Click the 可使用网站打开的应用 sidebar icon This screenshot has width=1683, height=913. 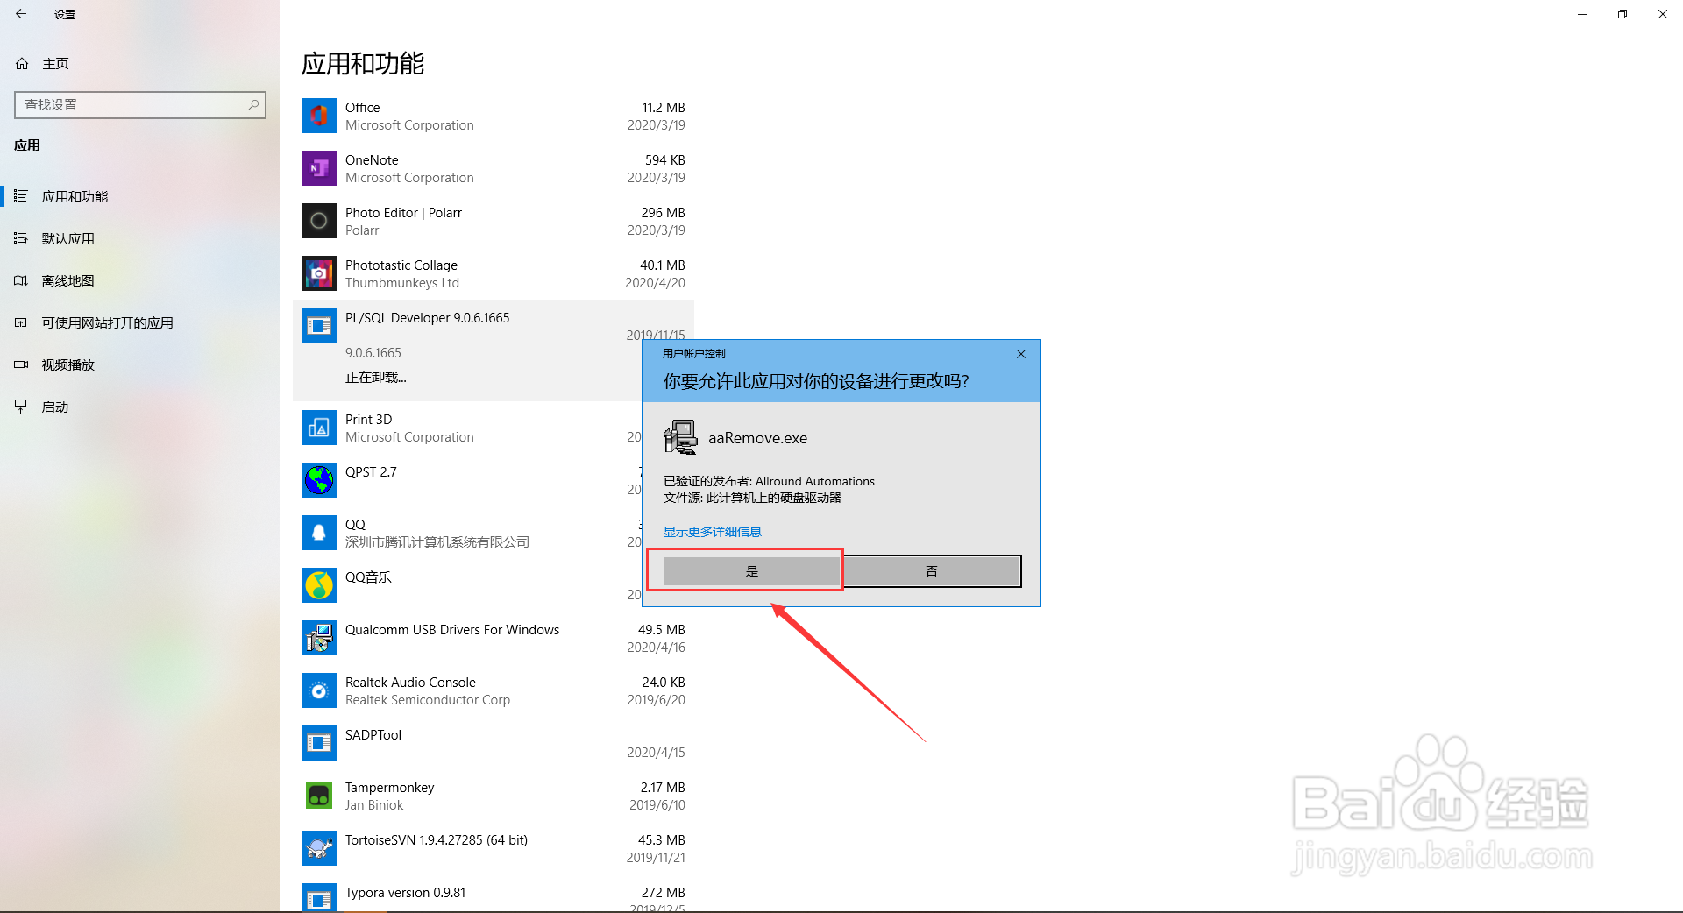coord(21,322)
